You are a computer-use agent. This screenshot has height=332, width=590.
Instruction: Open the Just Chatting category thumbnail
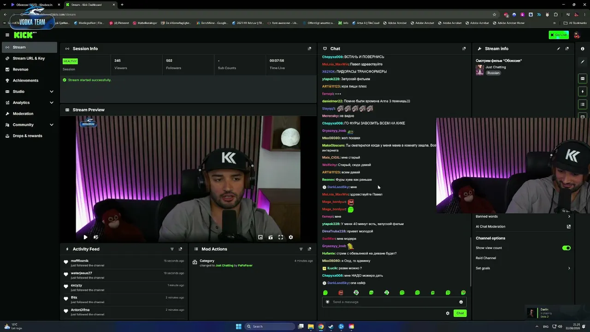[480, 70]
